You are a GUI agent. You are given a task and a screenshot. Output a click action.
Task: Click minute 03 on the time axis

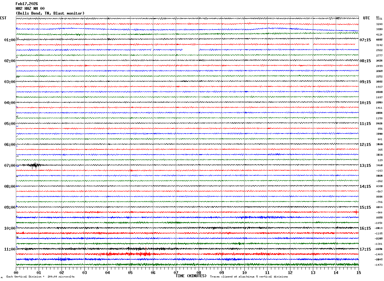tap(84, 273)
